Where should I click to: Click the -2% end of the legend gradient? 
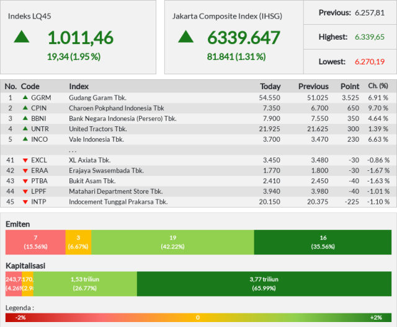click(20, 317)
